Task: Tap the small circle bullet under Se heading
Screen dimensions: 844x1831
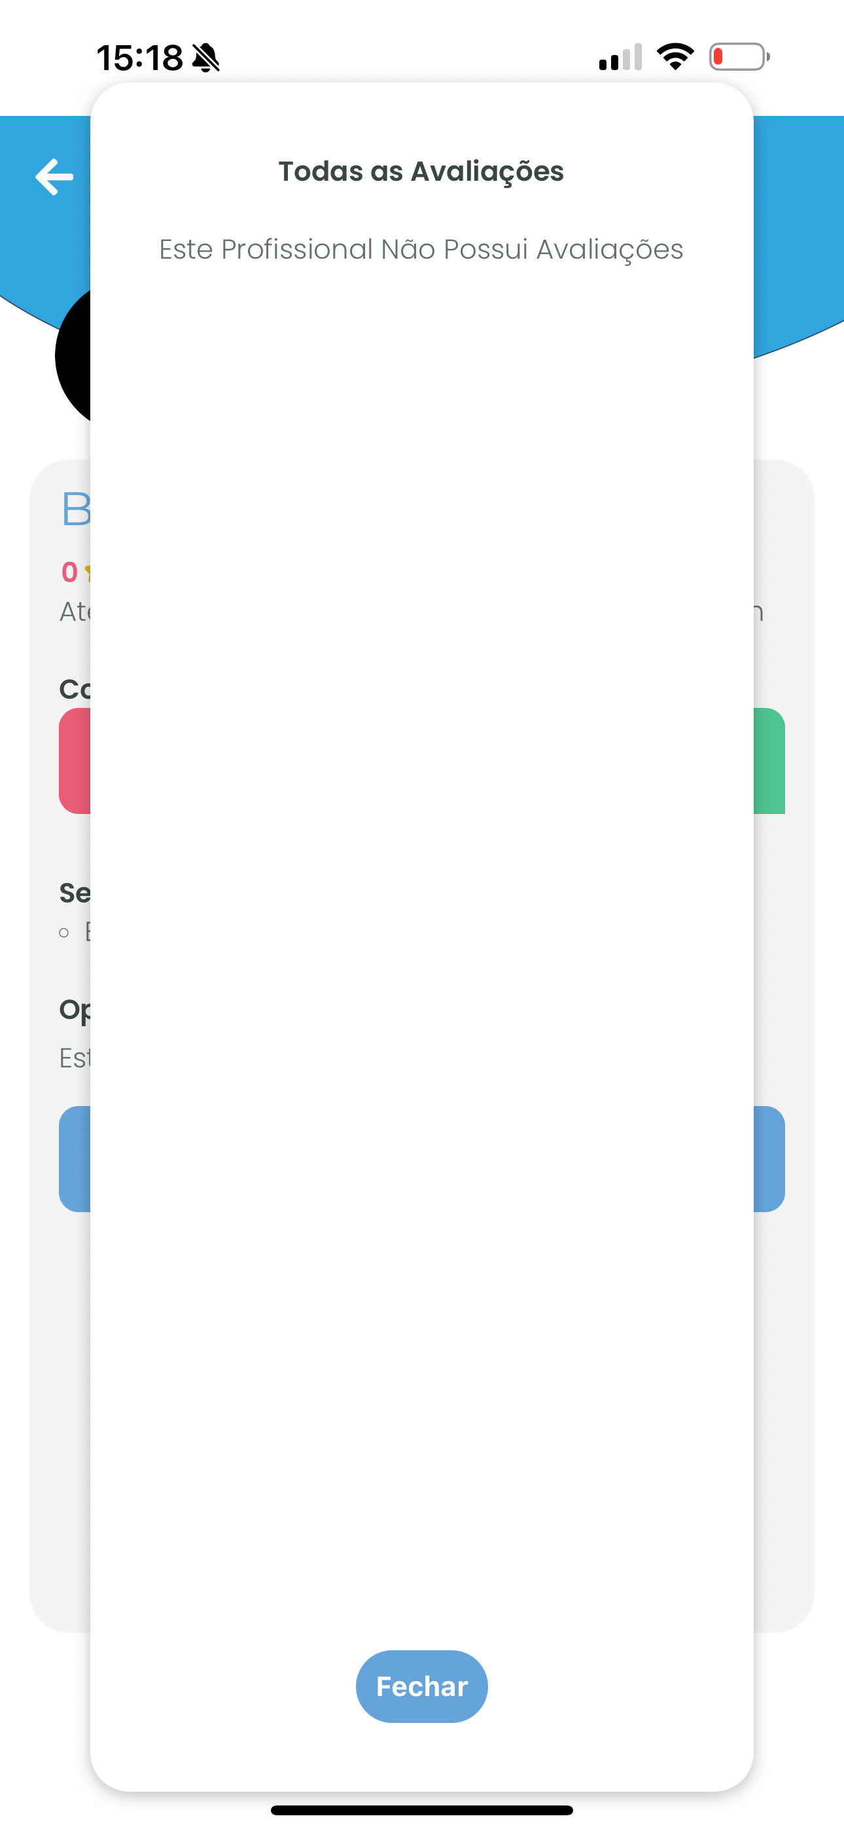Action: (x=64, y=933)
